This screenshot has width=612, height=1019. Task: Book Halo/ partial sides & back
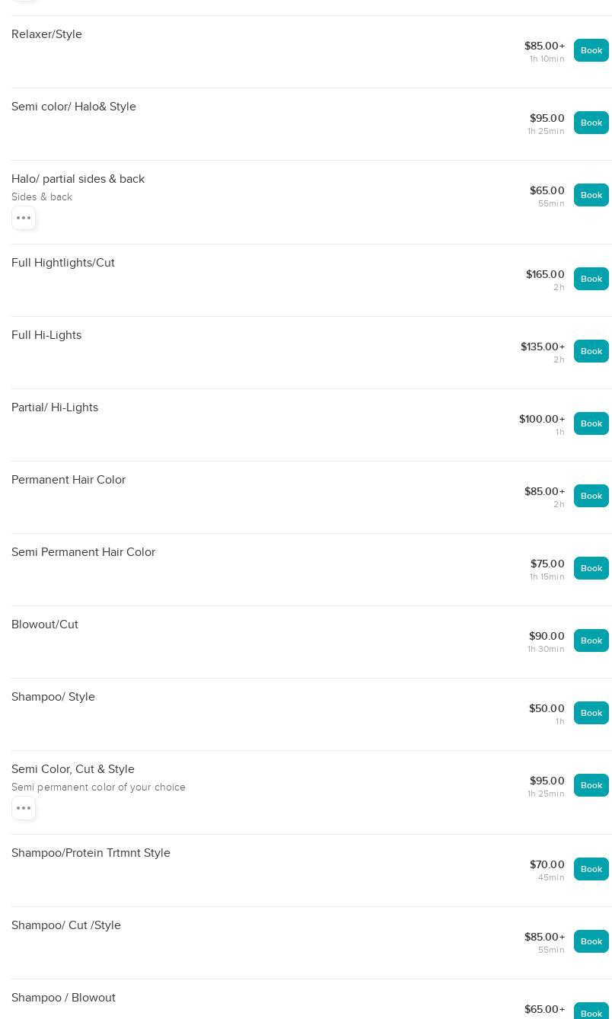coord(591,195)
